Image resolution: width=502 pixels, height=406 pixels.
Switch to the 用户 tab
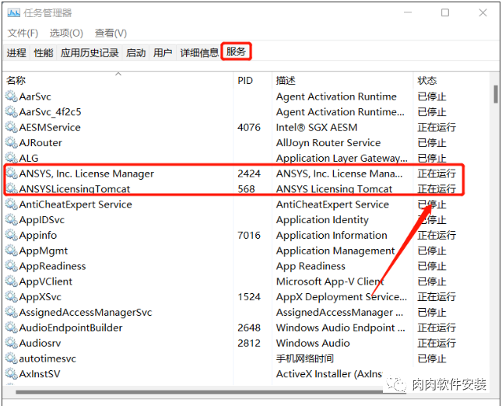coord(163,52)
